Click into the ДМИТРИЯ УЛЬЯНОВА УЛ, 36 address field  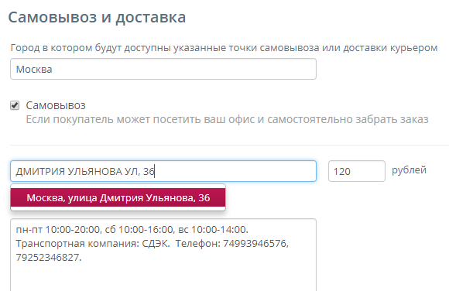click(163, 171)
